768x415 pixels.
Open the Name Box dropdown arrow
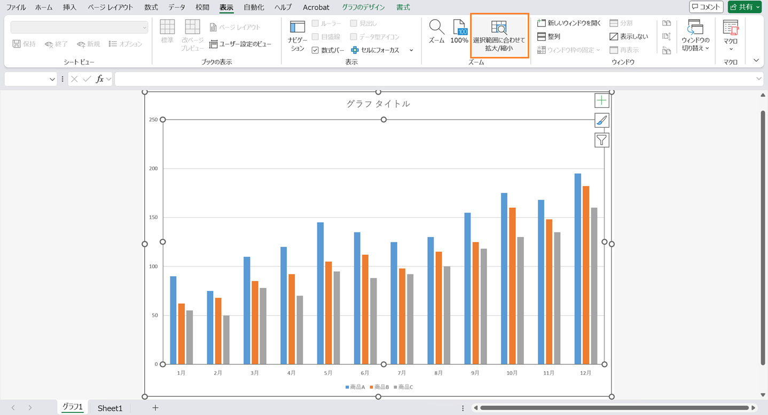[52, 79]
